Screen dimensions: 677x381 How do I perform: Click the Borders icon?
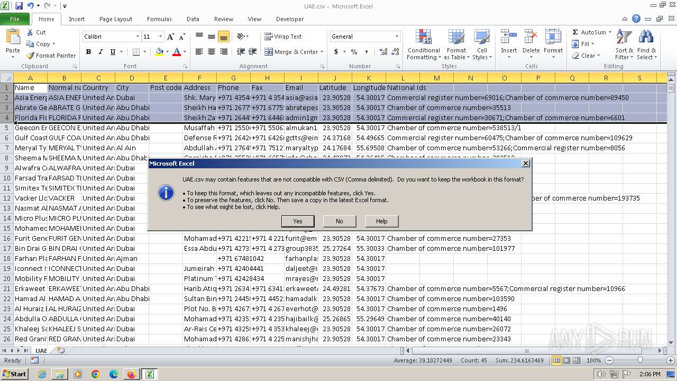[x=136, y=52]
